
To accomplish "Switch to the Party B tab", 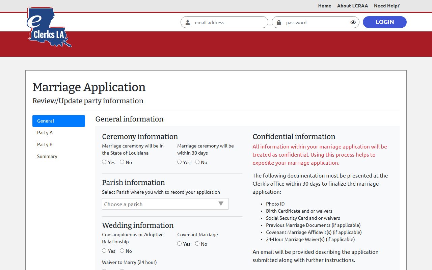I will pos(59,144).
